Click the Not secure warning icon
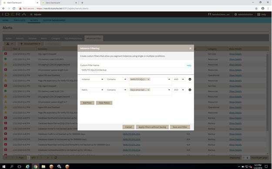The image size is (272, 169). pyautogui.click(x=20, y=8)
